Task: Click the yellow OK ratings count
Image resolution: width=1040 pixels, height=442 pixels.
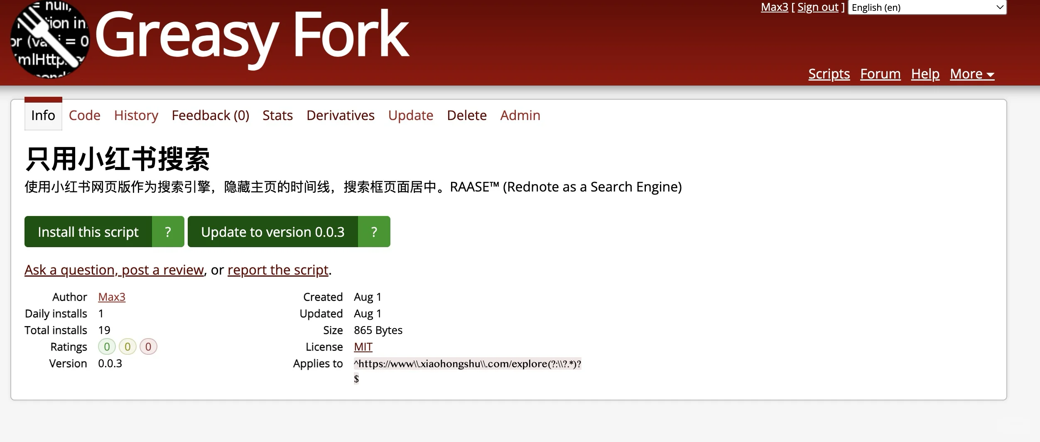Action: point(128,346)
